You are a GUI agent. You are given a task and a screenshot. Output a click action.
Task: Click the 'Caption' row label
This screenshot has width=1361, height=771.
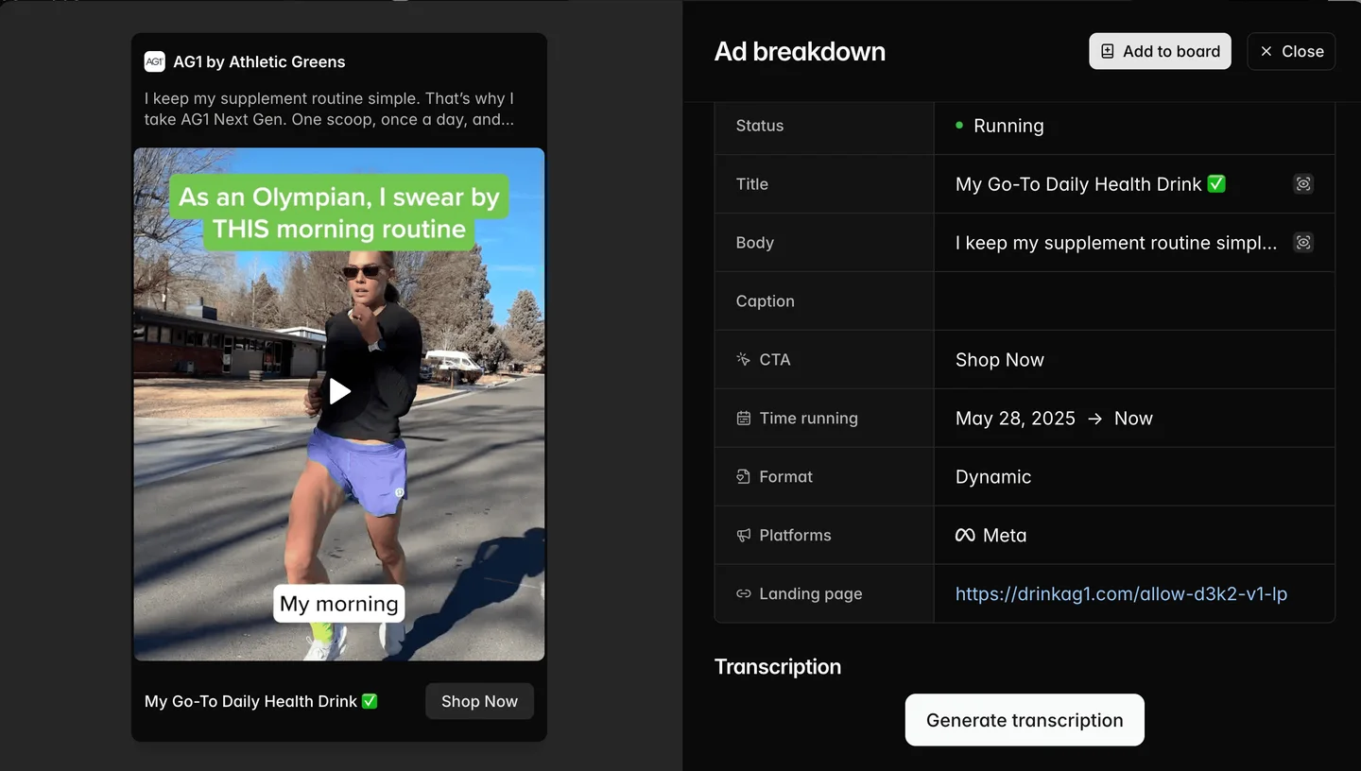[765, 301]
